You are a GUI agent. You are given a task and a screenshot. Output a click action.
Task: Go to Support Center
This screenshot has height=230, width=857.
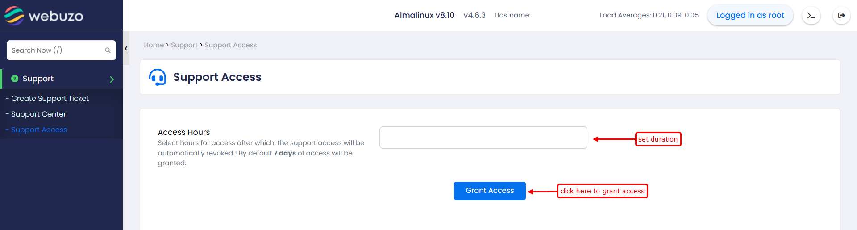point(39,114)
